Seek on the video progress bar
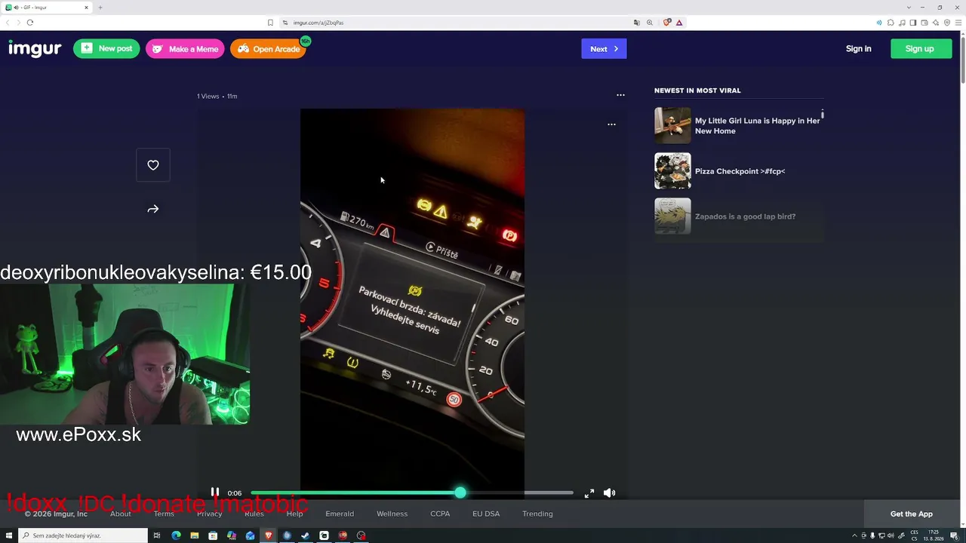The image size is (966, 543). (x=412, y=492)
